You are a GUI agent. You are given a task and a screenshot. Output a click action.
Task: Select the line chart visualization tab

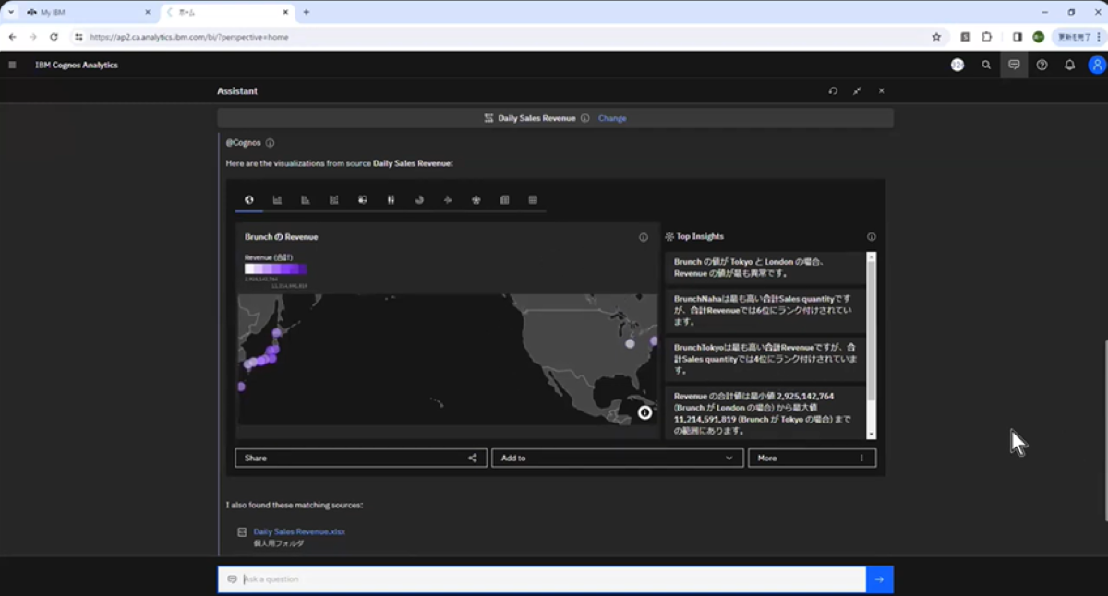pyautogui.click(x=448, y=199)
